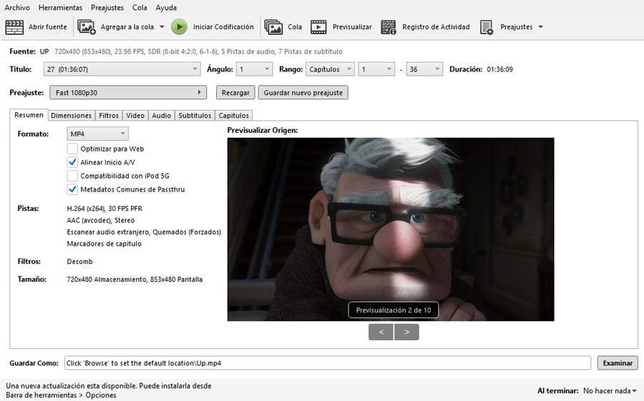Click the Recargar button
644x401 pixels.
coord(235,92)
